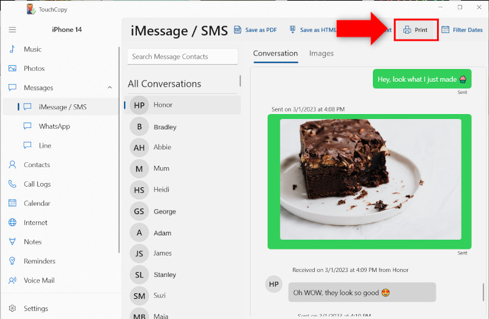Click the Call Logs phone icon
Screen dimensions: 489x319
click(x=12, y=184)
